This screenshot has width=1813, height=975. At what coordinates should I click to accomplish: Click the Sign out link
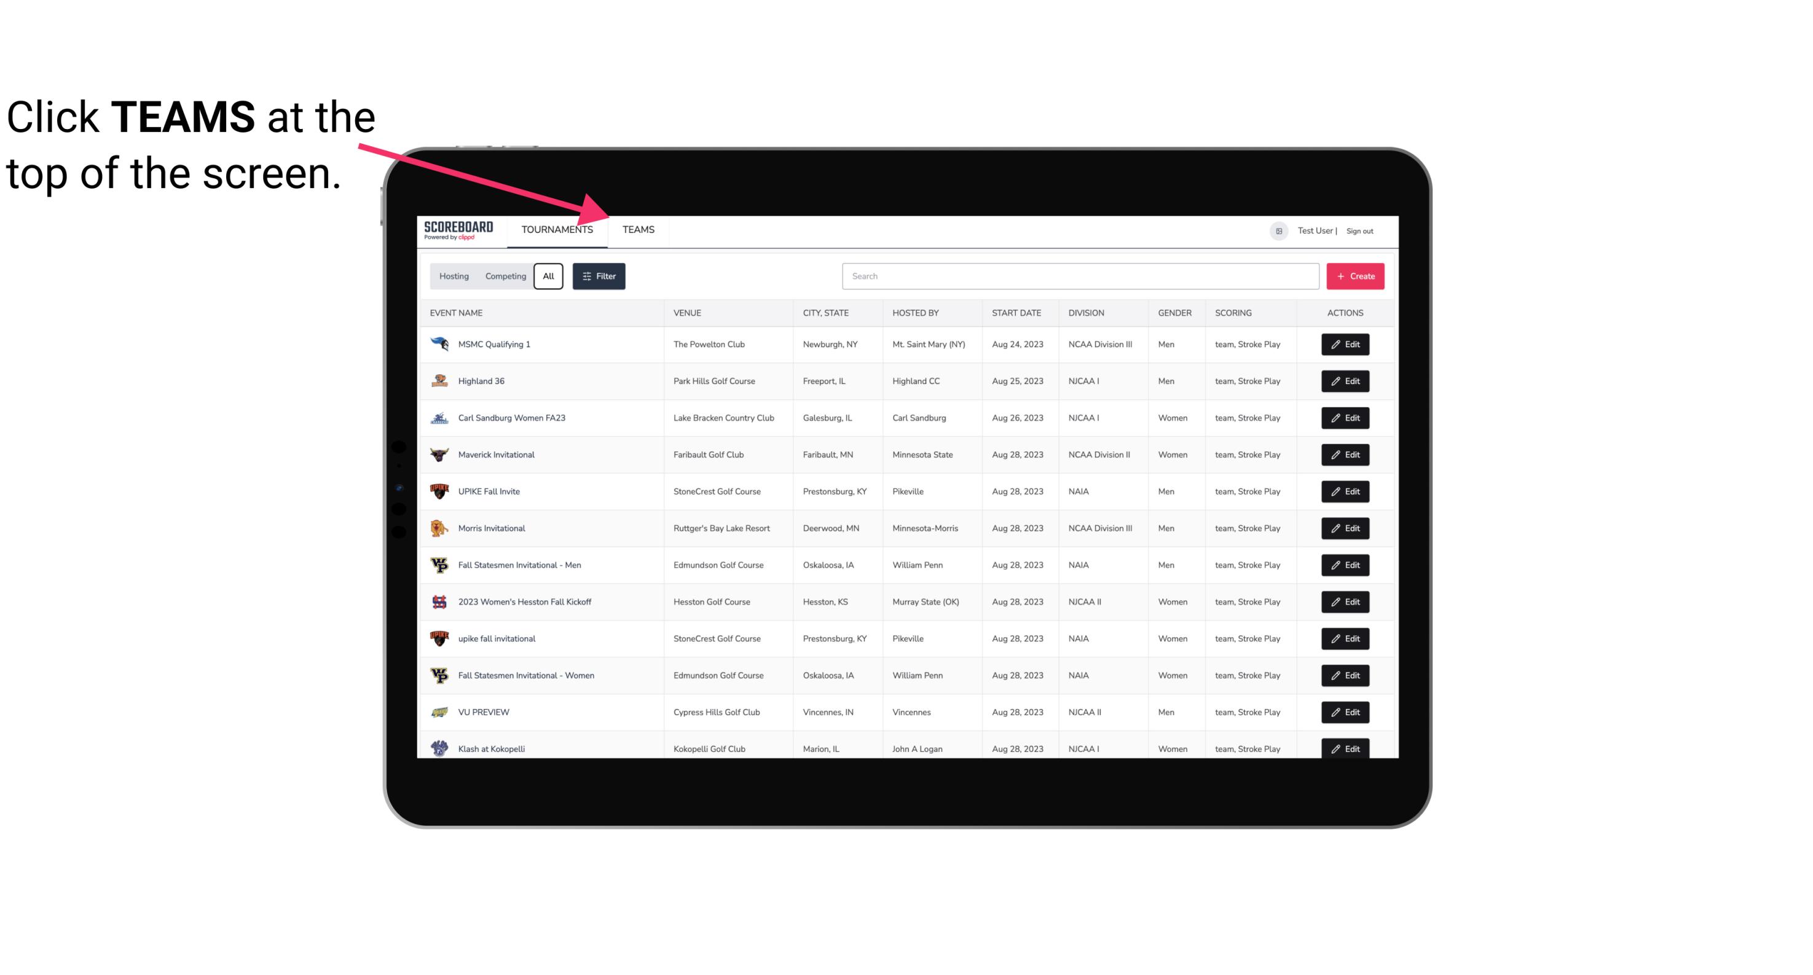pyautogui.click(x=1359, y=229)
